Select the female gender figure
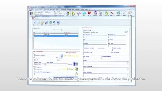Screen dimensions: 162x91 [77, 64]
